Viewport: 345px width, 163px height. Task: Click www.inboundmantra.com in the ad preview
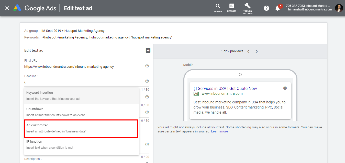click(x=222, y=93)
